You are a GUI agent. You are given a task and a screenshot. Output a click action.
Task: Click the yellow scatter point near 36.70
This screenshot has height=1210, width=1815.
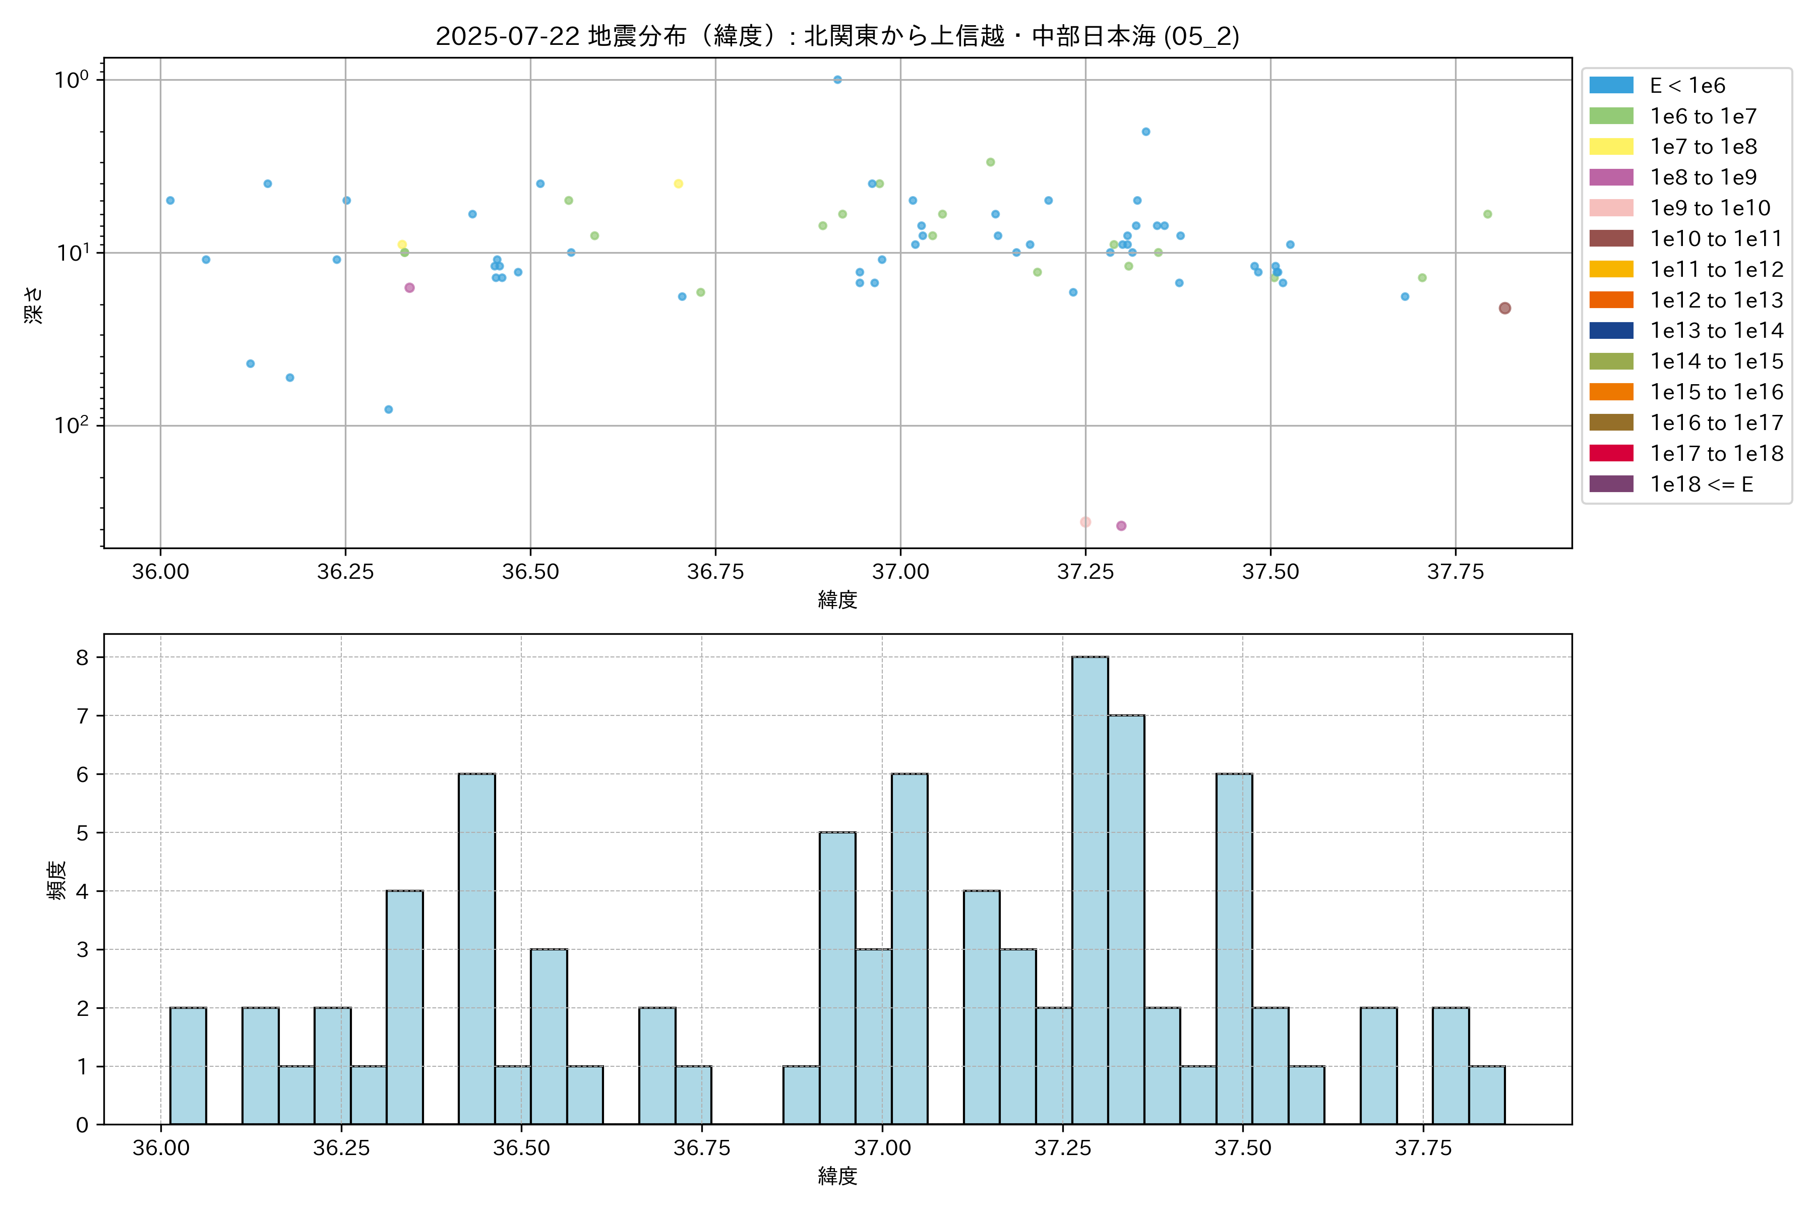[678, 184]
